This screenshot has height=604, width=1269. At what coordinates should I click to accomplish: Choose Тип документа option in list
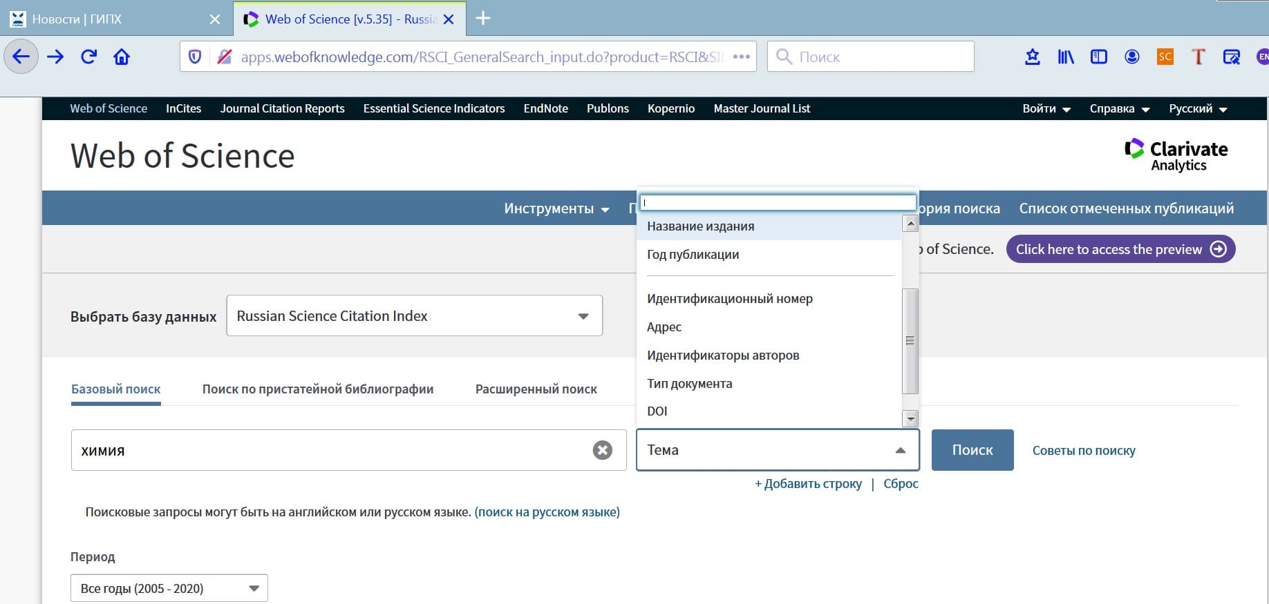tap(689, 384)
